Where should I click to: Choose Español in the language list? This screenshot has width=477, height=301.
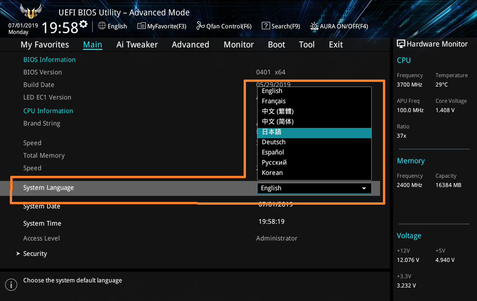click(x=314, y=152)
